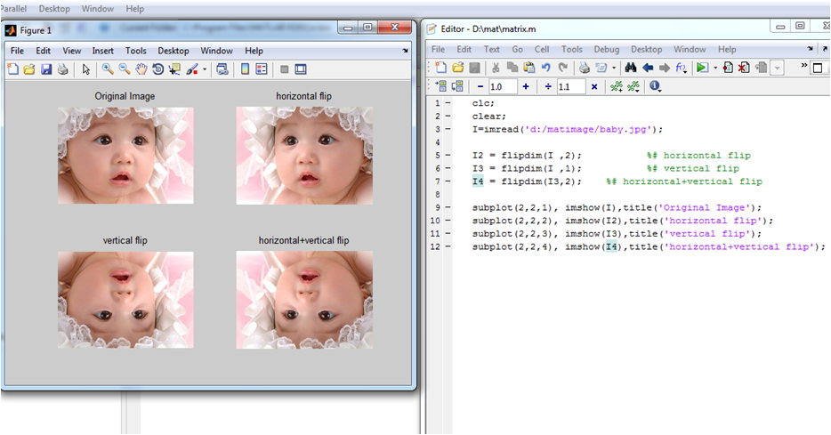
Task: Click the Hide Plot Tools icon
Action: [x=285, y=69]
